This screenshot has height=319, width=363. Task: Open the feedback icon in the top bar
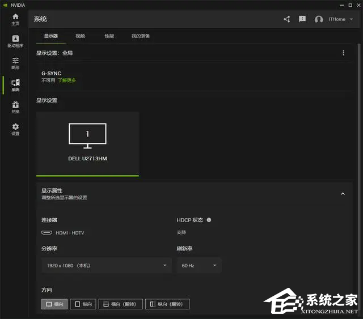click(x=302, y=19)
